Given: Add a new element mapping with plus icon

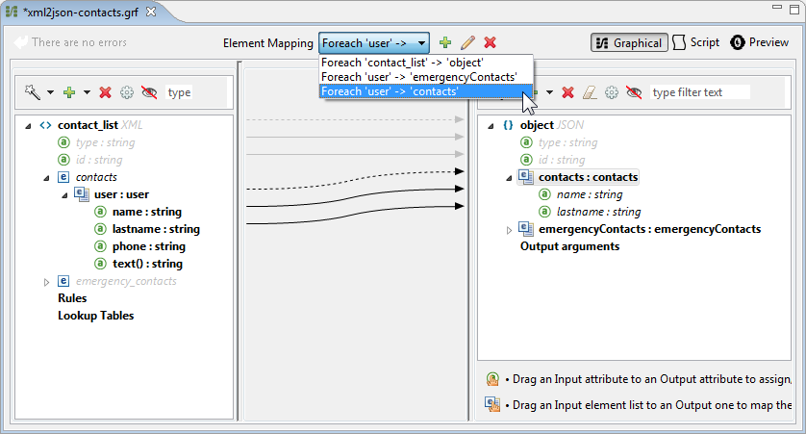Looking at the screenshot, I should [x=444, y=42].
